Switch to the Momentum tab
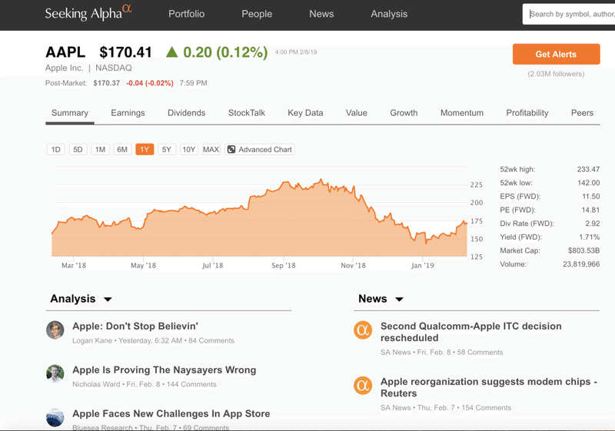The height and width of the screenshot is (431, 615). 462,113
